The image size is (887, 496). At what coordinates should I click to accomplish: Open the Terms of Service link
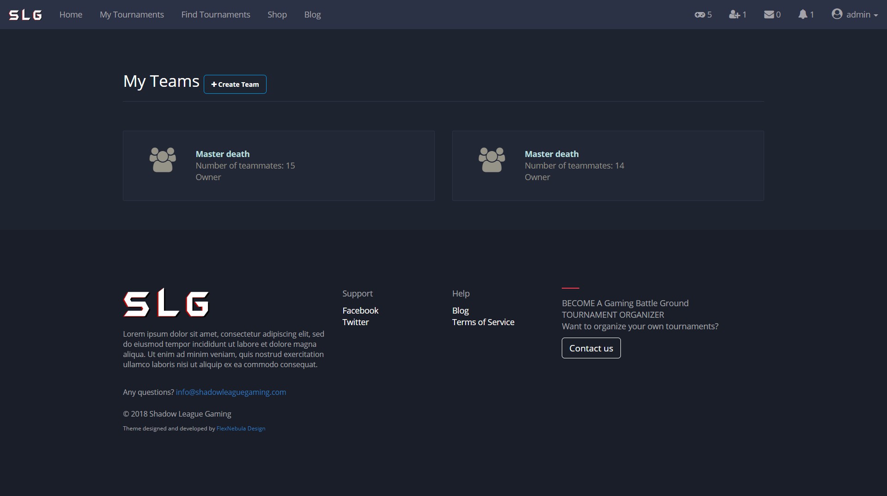(483, 322)
